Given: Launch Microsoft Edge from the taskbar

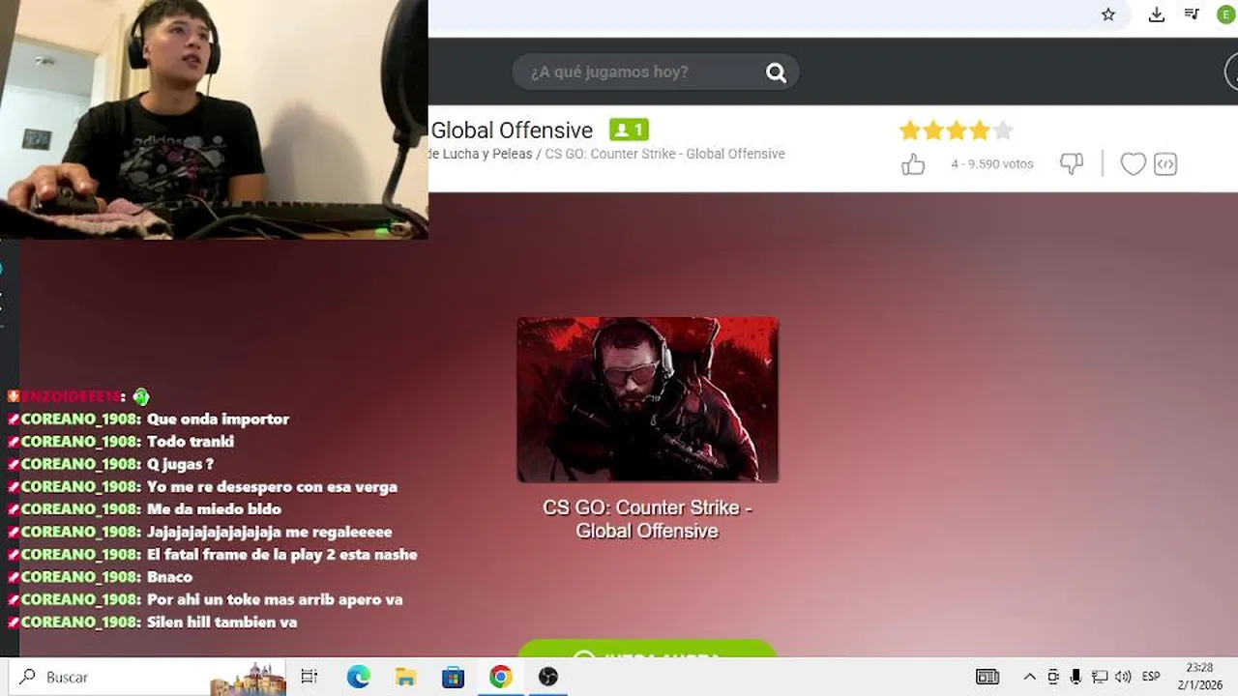Looking at the screenshot, I should click(358, 677).
